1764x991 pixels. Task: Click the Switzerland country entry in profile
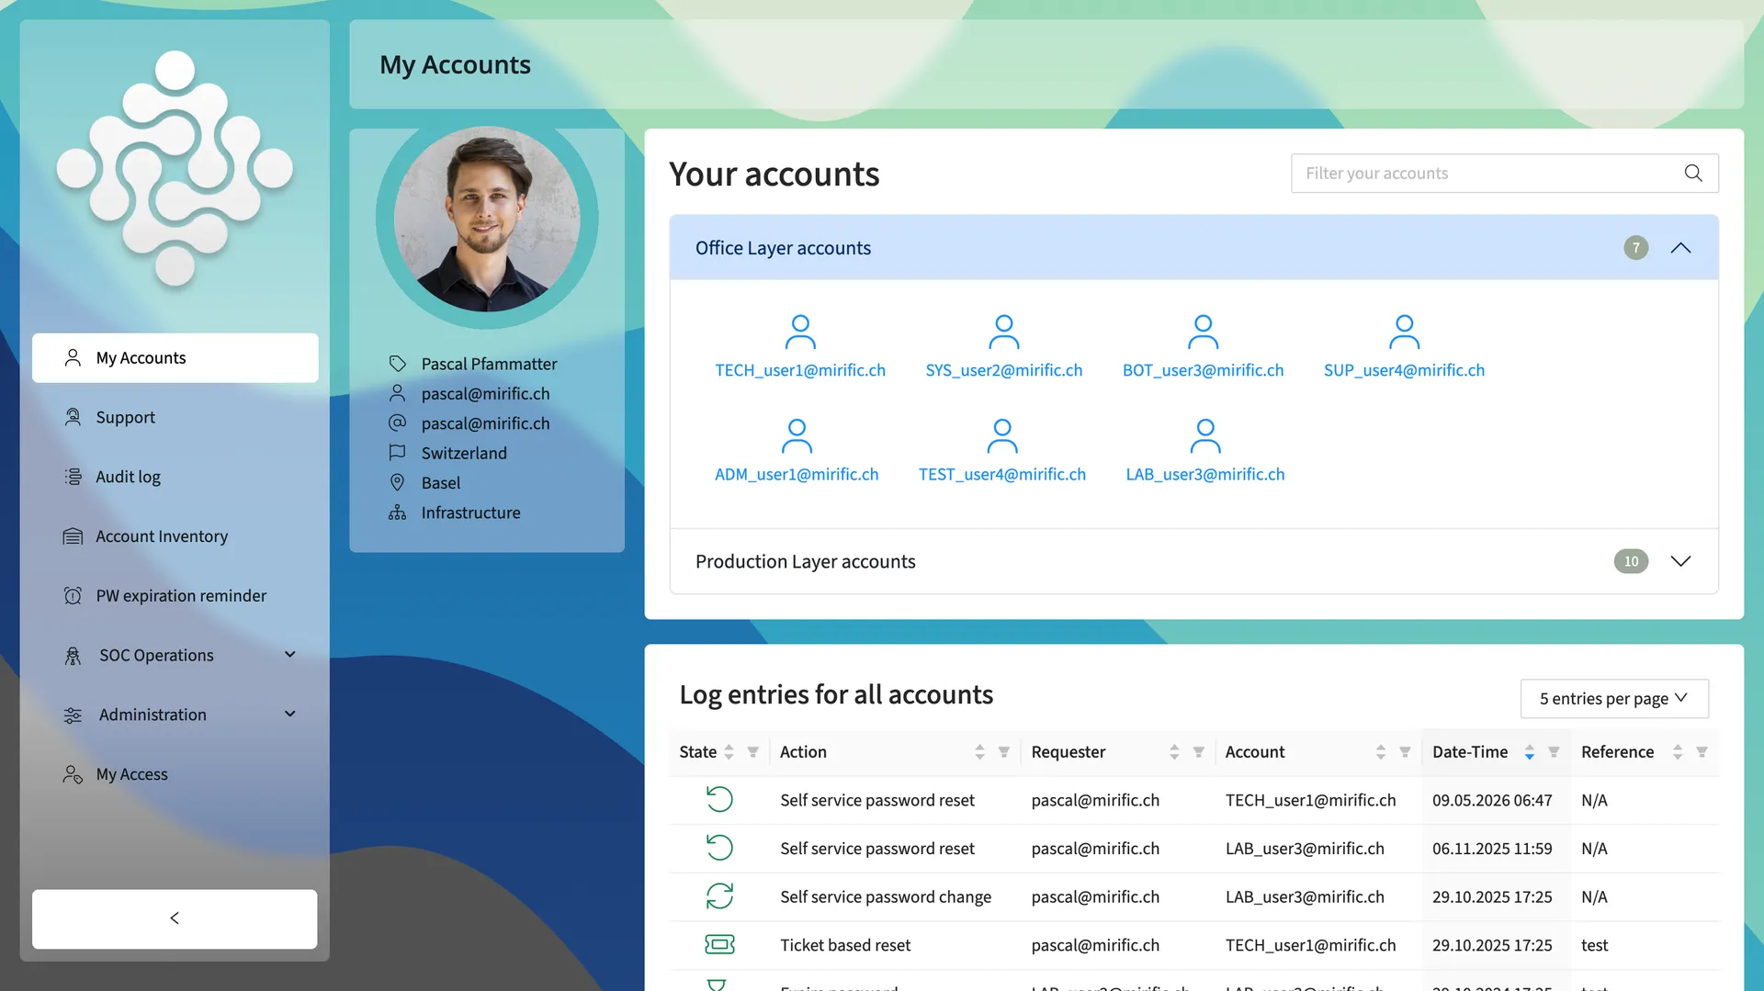(464, 454)
